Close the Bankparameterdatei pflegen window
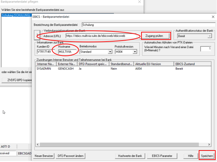This screenshot has height=162, width=217. (139, 2)
